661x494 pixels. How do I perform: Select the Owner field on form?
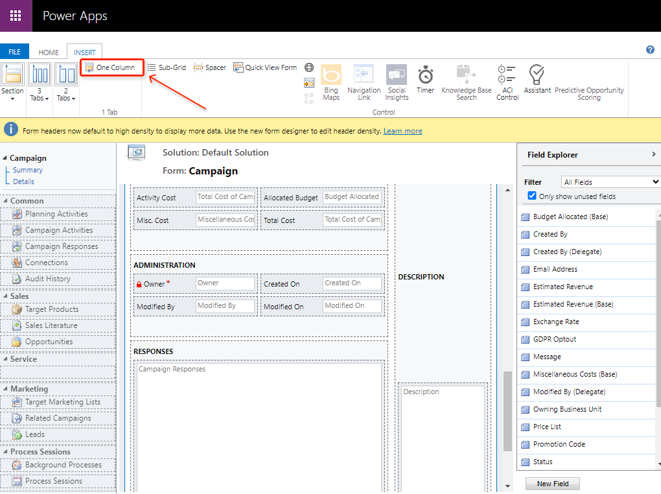coord(195,284)
